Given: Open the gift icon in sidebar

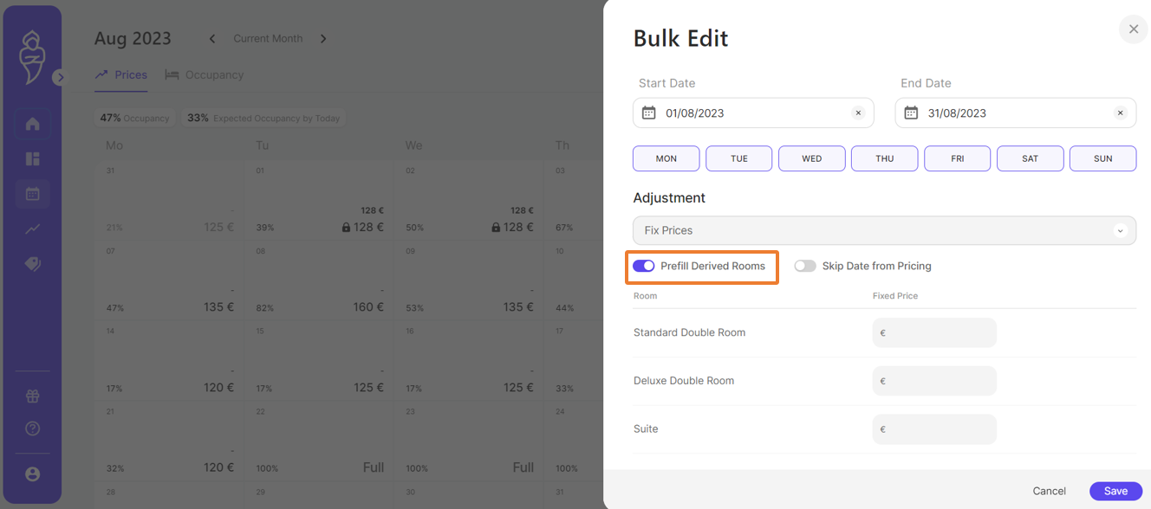Looking at the screenshot, I should [x=33, y=396].
